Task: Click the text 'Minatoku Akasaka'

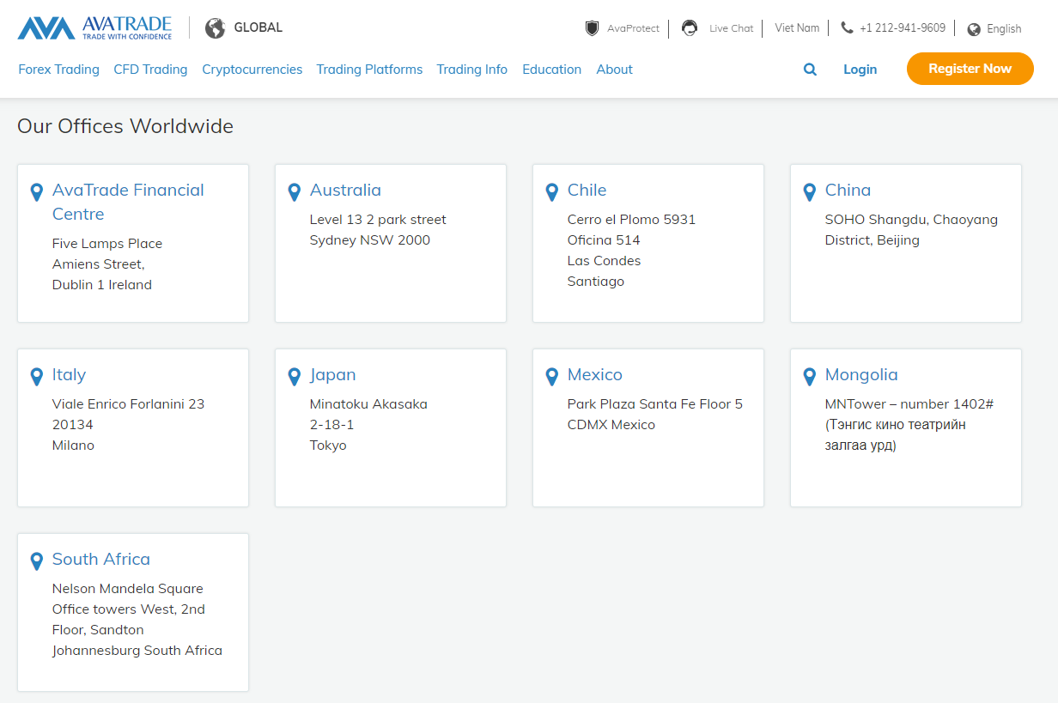Action: coord(368,404)
